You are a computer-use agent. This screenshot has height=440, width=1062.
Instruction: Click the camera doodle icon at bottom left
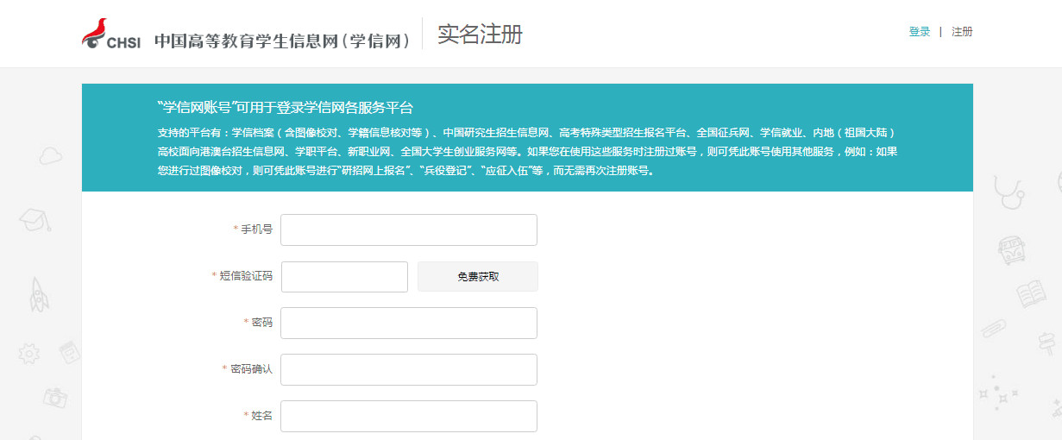pos(55,397)
